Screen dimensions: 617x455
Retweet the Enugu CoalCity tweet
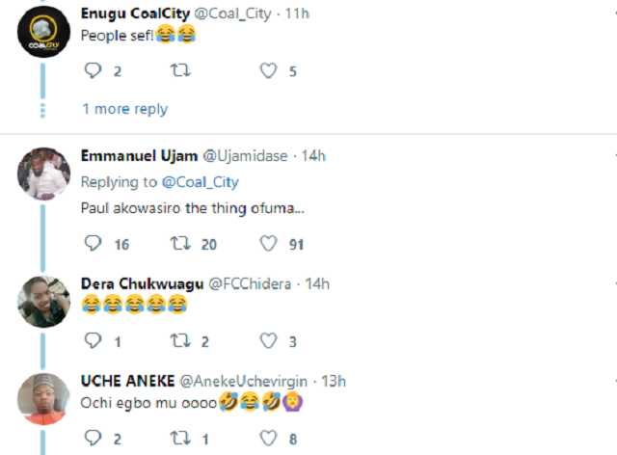tap(179, 69)
